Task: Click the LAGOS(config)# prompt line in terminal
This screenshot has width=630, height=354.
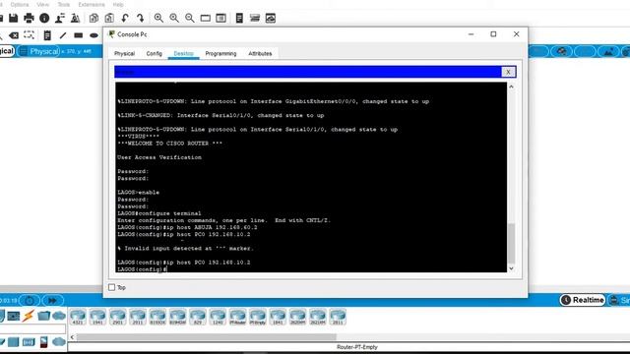Action: [x=142, y=269]
